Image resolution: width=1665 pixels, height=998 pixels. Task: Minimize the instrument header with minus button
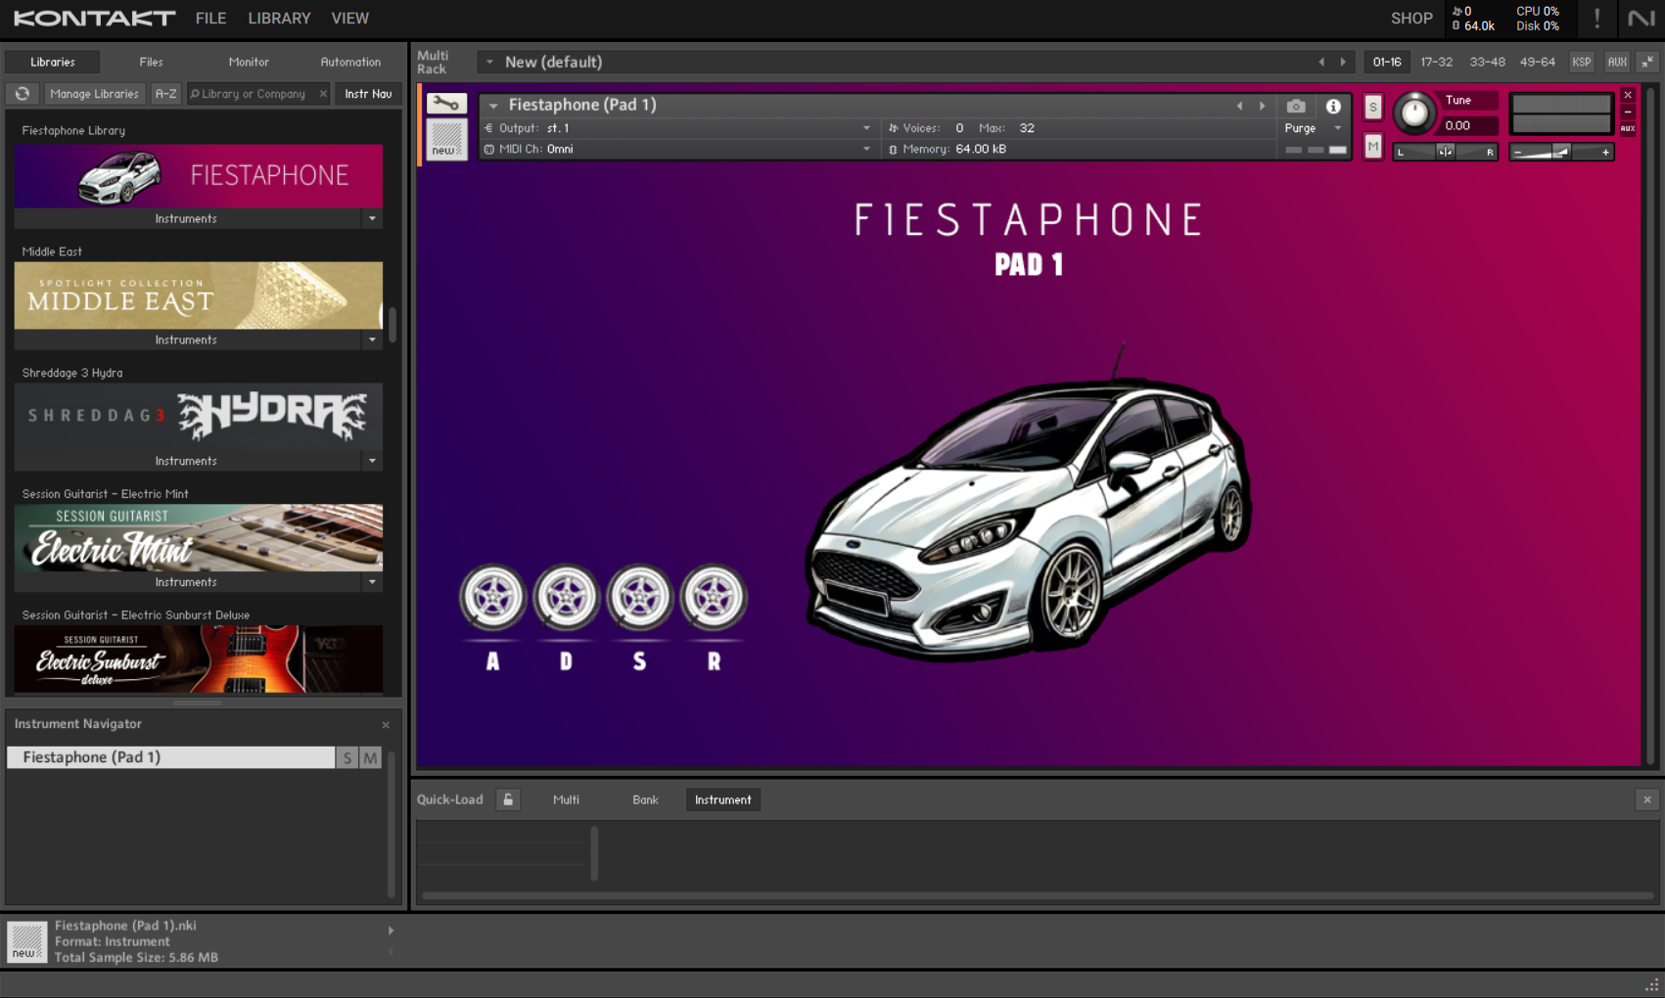coord(1628,112)
